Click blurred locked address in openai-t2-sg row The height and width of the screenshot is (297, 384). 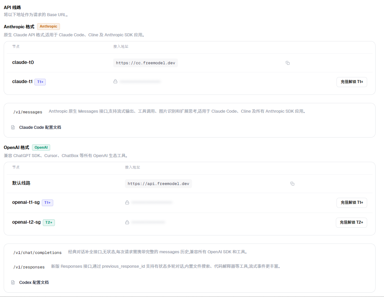click(x=148, y=222)
